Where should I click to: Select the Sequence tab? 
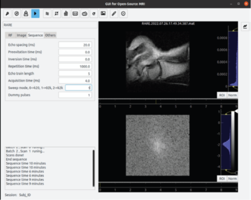pyautogui.click(x=36, y=35)
